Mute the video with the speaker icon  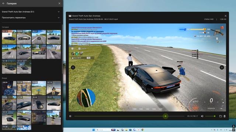(x=202, y=116)
